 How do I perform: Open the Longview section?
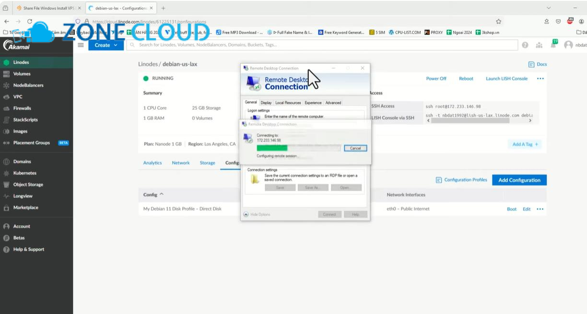(x=23, y=196)
